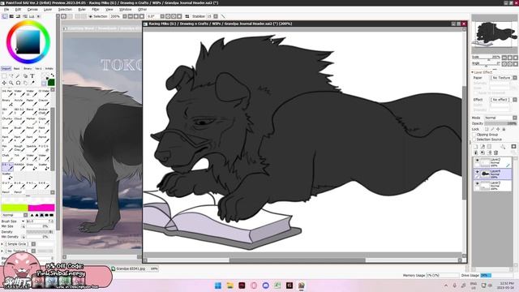Pick the Chalk brush preset
This screenshot has width=519, height=292.
(x=7, y=157)
